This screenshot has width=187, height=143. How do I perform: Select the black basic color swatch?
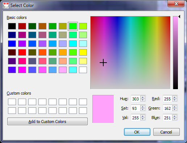coord(12,26)
